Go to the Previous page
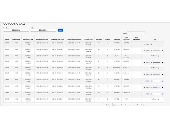 pos(108,105)
